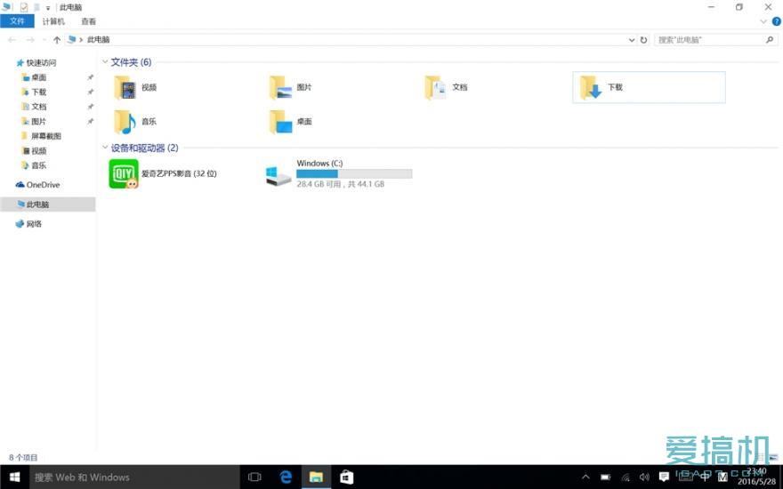This screenshot has height=489, width=783.
Task: Open the Wi-Fi network tray icon
Action: point(626,477)
